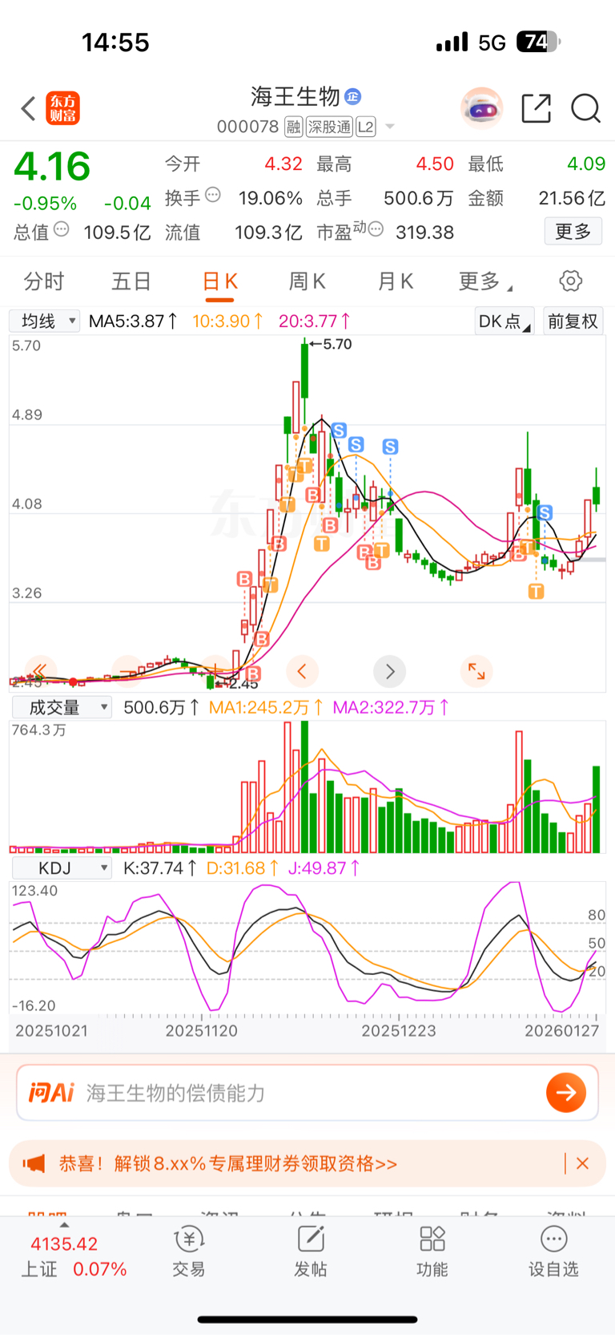The height and width of the screenshot is (1335, 615).
Task: Tap the 融 tag under the stock name
Action: click(293, 127)
